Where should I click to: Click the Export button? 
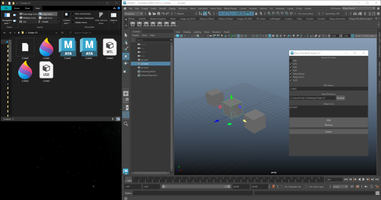(329, 131)
